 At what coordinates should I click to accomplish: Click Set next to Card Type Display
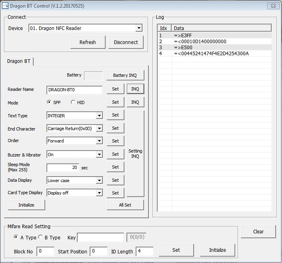116,193
